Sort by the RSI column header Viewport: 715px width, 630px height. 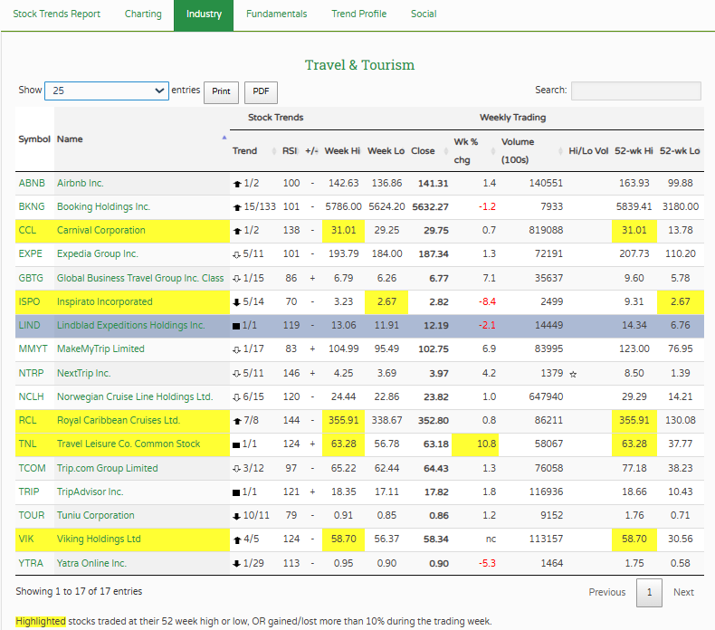click(x=290, y=150)
